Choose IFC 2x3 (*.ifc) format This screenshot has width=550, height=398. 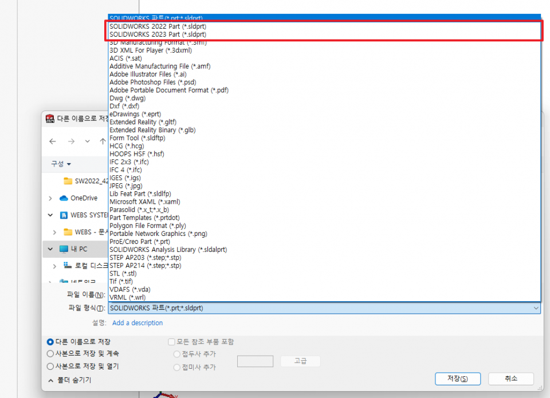point(324,162)
